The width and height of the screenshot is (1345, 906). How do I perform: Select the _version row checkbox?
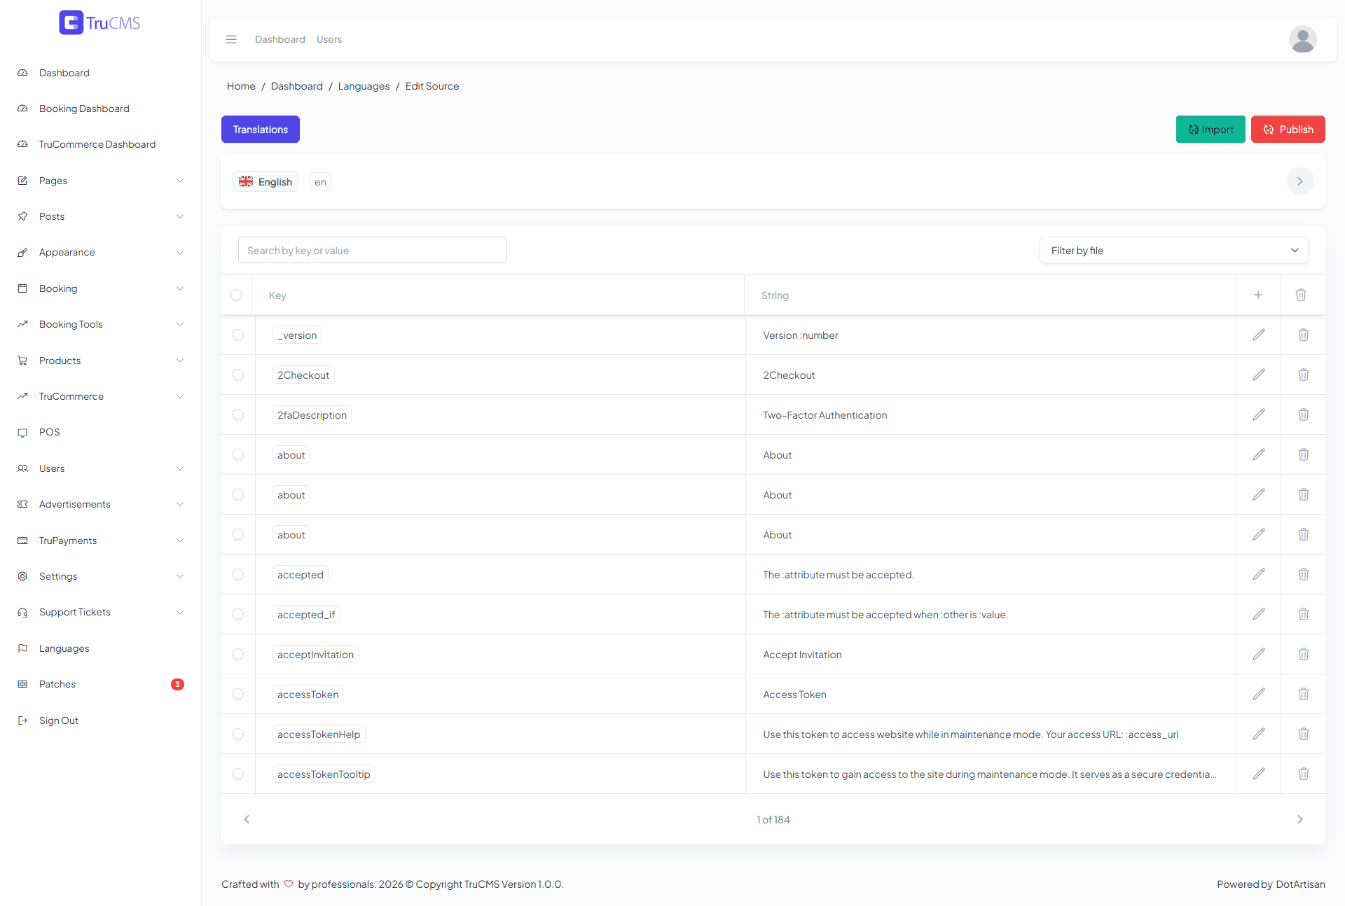coord(238,335)
